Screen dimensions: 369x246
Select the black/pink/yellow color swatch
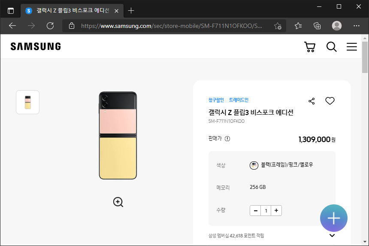[254, 165]
